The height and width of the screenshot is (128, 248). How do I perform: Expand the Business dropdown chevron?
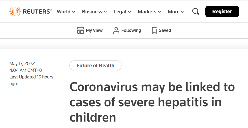pyautogui.click(x=105, y=12)
